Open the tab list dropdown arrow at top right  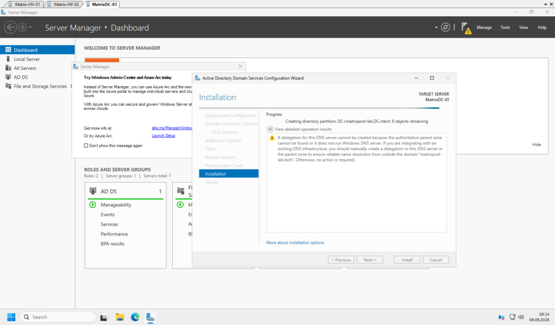pyautogui.click(x=545, y=4)
